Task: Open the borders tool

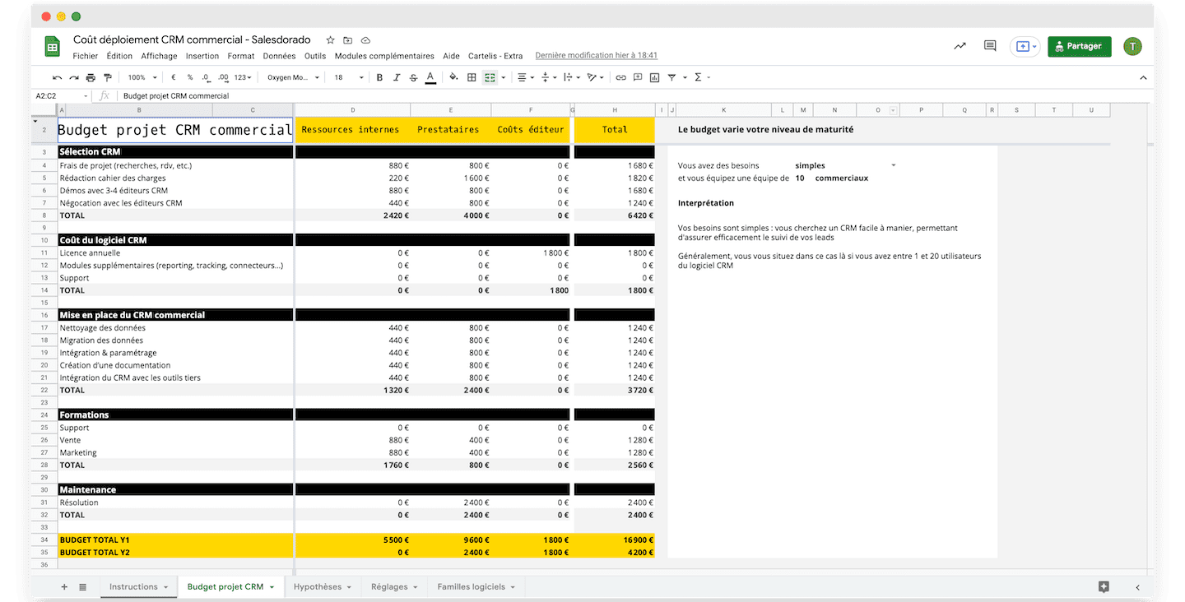Action: [472, 77]
